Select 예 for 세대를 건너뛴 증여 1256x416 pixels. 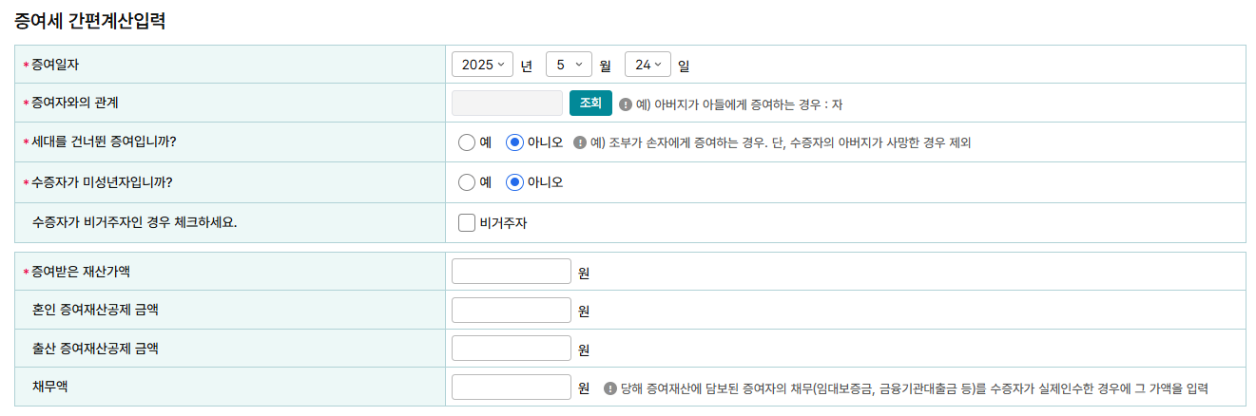click(466, 142)
